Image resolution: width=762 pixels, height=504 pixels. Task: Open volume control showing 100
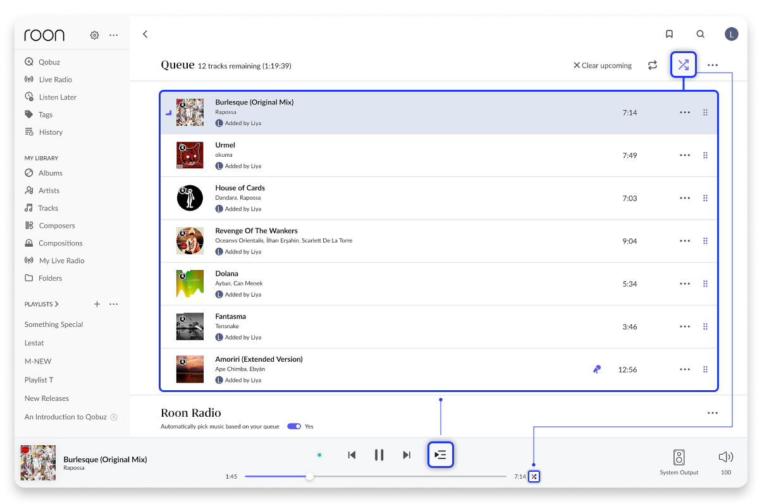pyautogui.click(x=726, y=462)
